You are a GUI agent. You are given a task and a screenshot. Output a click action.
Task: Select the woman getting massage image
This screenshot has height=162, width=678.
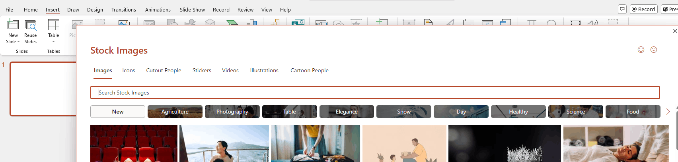616,143
